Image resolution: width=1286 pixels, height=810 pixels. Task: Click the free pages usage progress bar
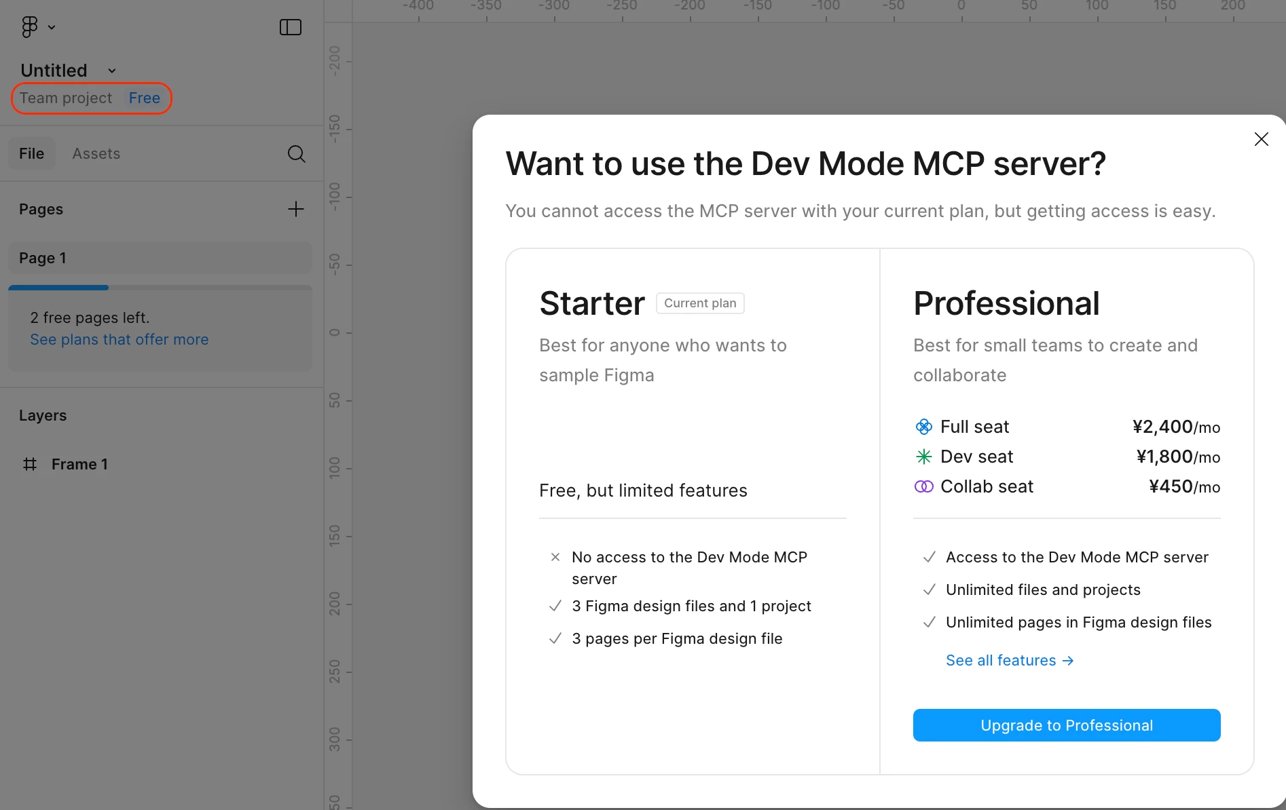click(x=160, y=288)
